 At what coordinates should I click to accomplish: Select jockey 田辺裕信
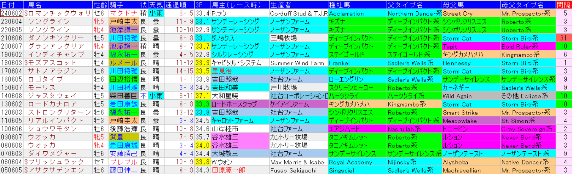124,79
